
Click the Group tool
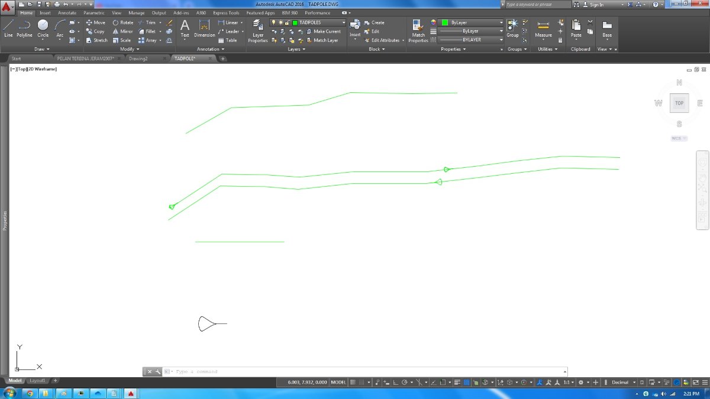512,28
